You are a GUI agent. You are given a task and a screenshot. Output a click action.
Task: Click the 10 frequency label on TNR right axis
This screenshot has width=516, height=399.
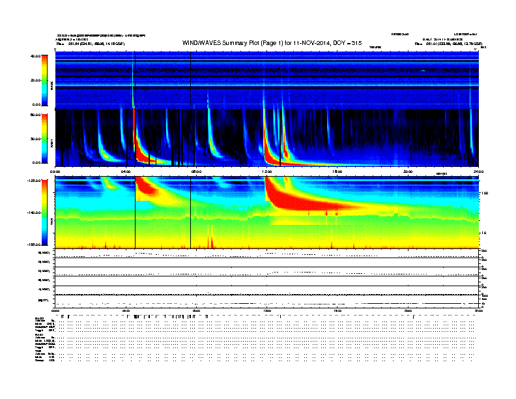[x=485, y=233]
